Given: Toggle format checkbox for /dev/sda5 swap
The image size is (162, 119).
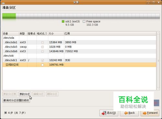Looking at the screenshot, I should 42,47.
